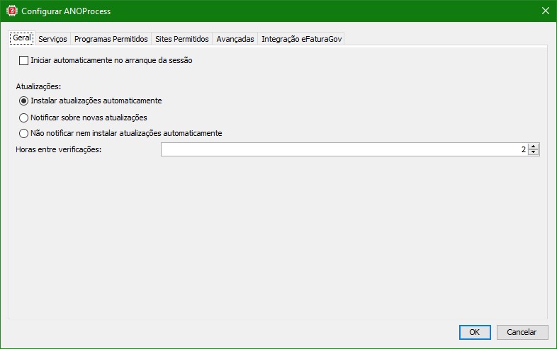Confirm settings with the OK button
Image resolution: width=557 pixels, height=349 pixels.
(475, 332)
